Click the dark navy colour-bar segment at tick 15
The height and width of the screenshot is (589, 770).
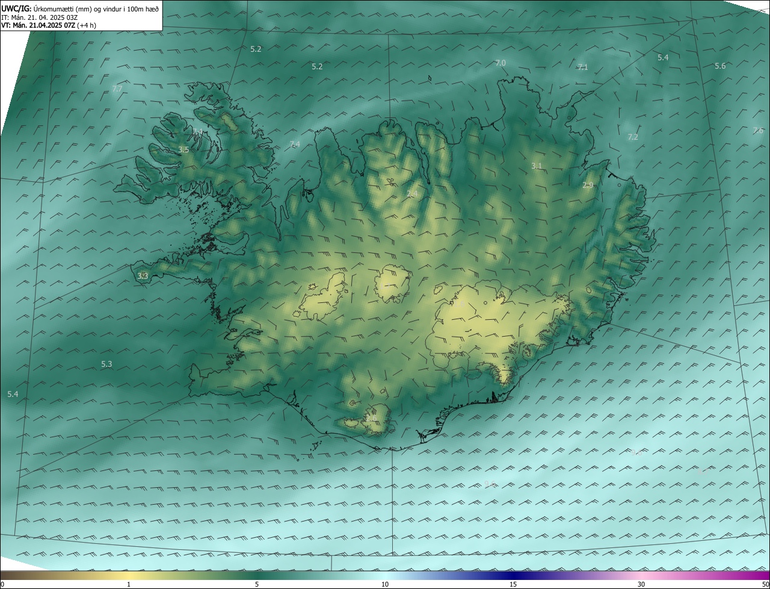click(x=513, y=576)
